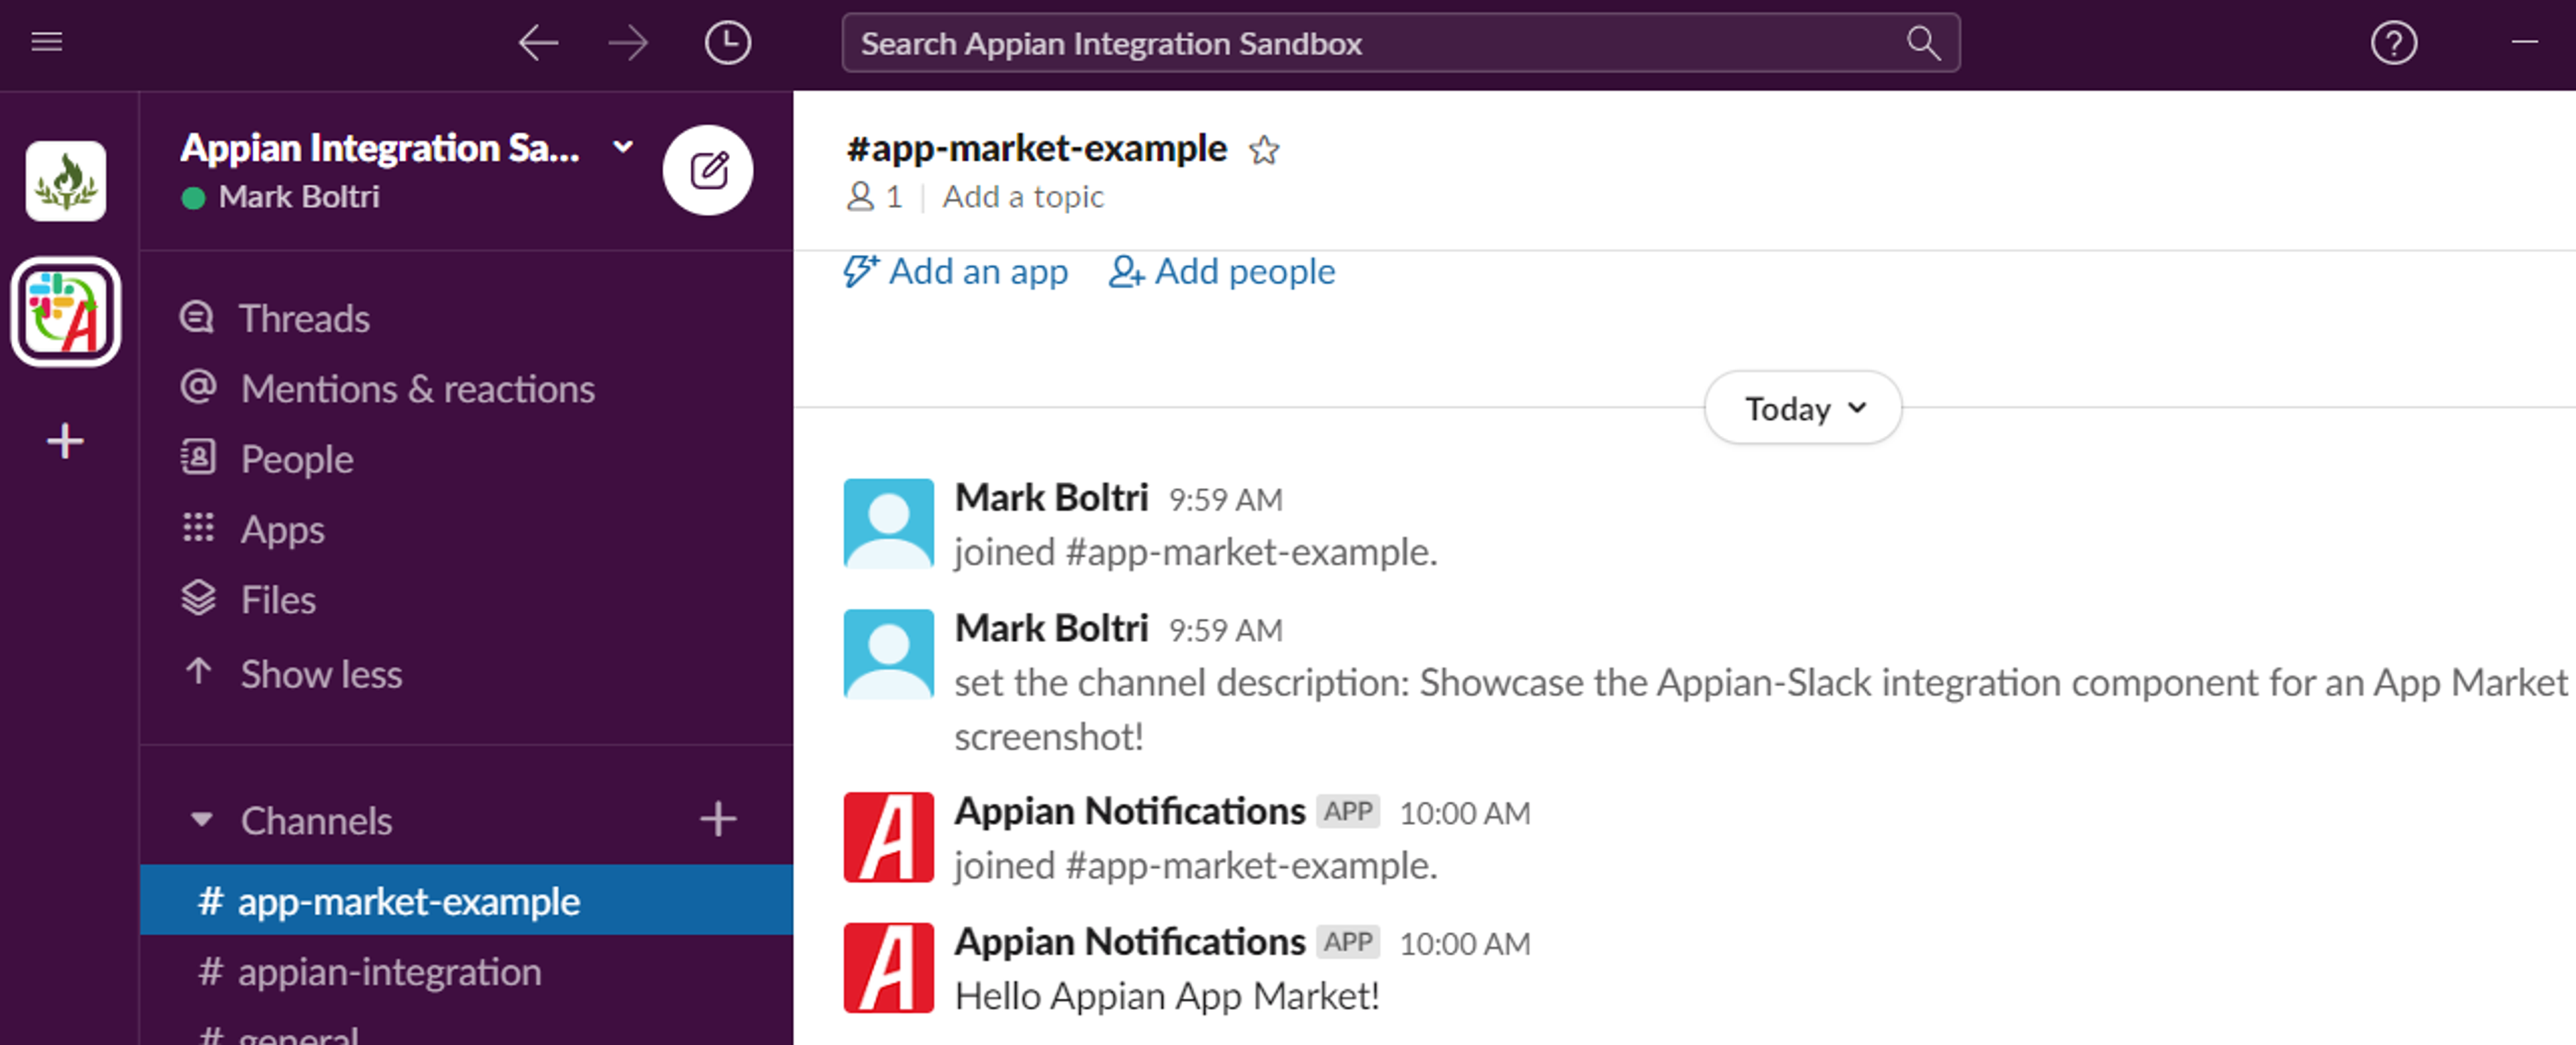2576x1045 pixels.
Task: Open the help question mark icon
Action: (2394, 43)
